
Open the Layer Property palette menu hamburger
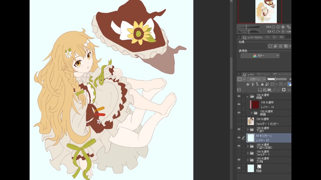pyautogui.click(x=239, y=37)
